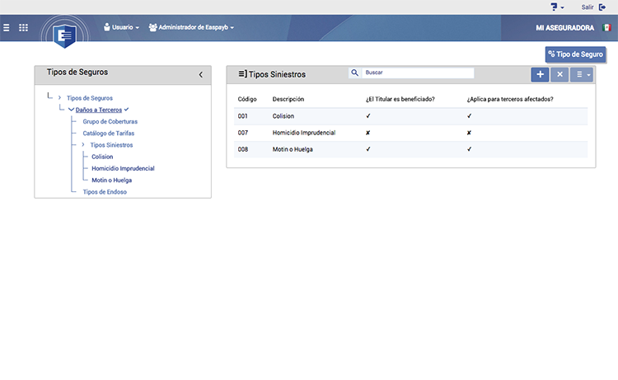
Task: Open the apps grid icon
Action: point(23,27)
